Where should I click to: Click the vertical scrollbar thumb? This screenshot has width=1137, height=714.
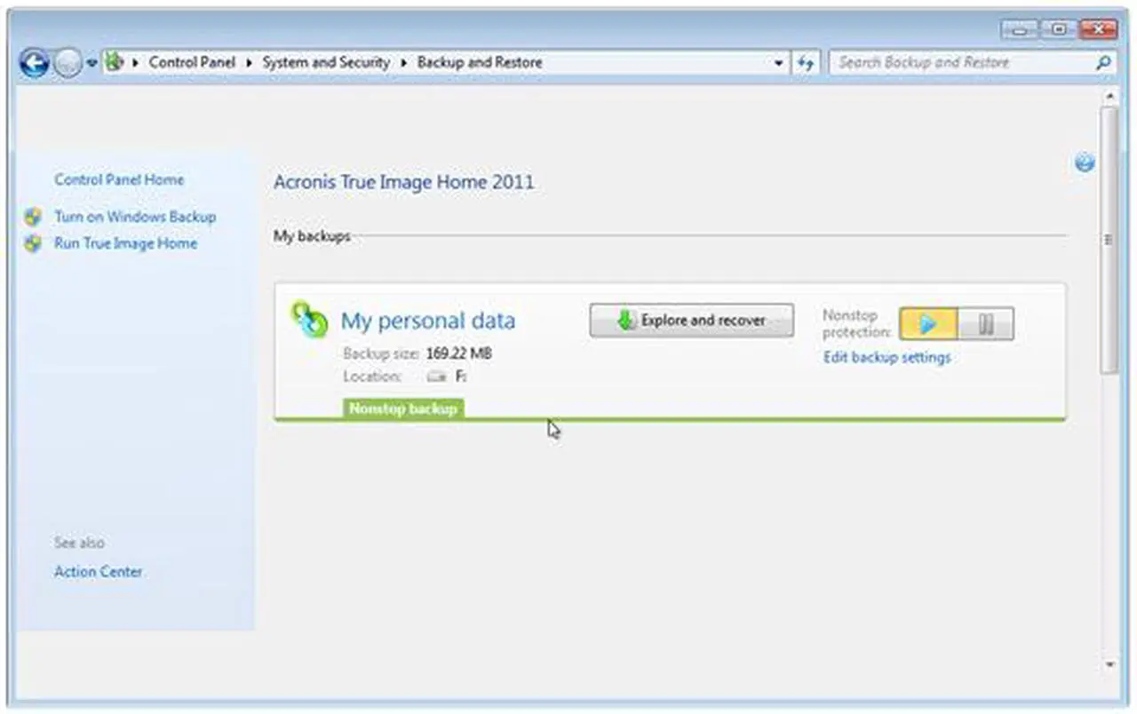point(1109,240)
